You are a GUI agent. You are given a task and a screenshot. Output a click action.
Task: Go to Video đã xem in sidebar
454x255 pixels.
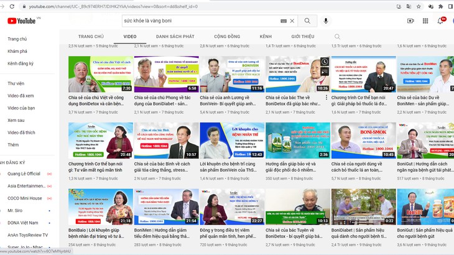[21, 96]
